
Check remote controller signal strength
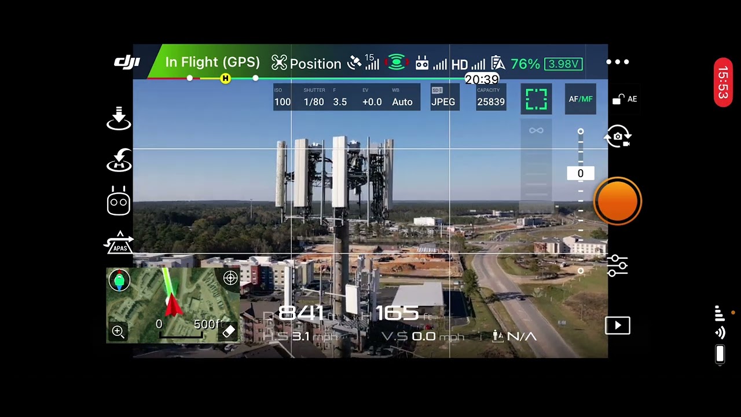point(431,63)
